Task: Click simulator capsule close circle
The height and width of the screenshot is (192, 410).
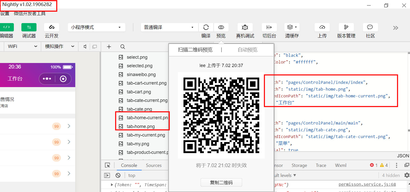Action: (63, 79)
